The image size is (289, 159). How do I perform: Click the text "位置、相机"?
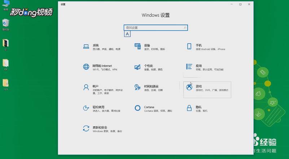coord(202,111)
